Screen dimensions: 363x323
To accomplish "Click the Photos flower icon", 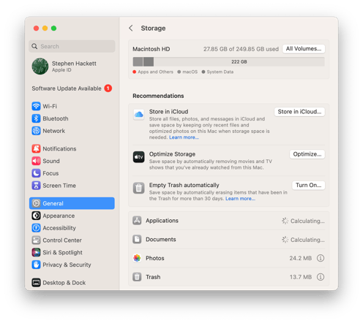I will 137,258.
